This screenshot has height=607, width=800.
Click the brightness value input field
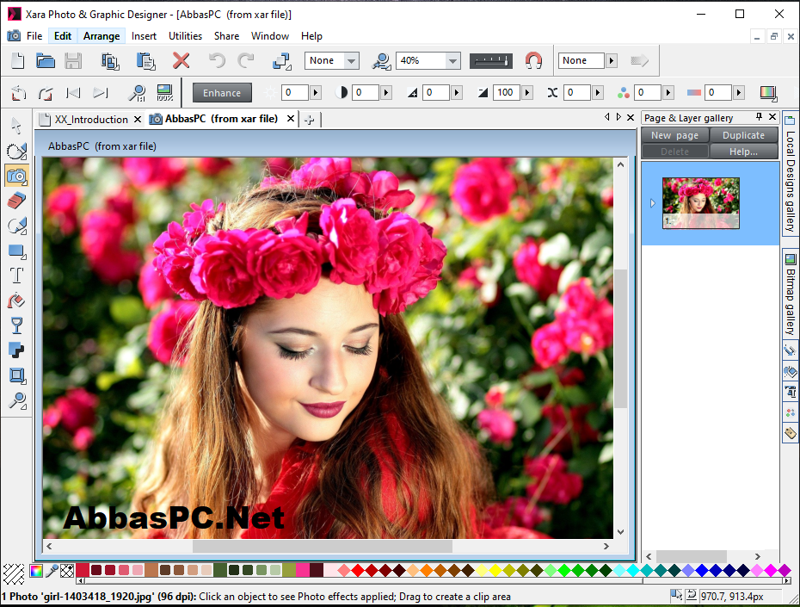[295, 92]
